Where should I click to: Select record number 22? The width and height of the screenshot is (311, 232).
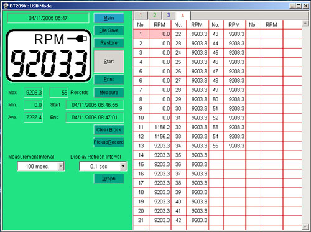[x=179, y=34]
